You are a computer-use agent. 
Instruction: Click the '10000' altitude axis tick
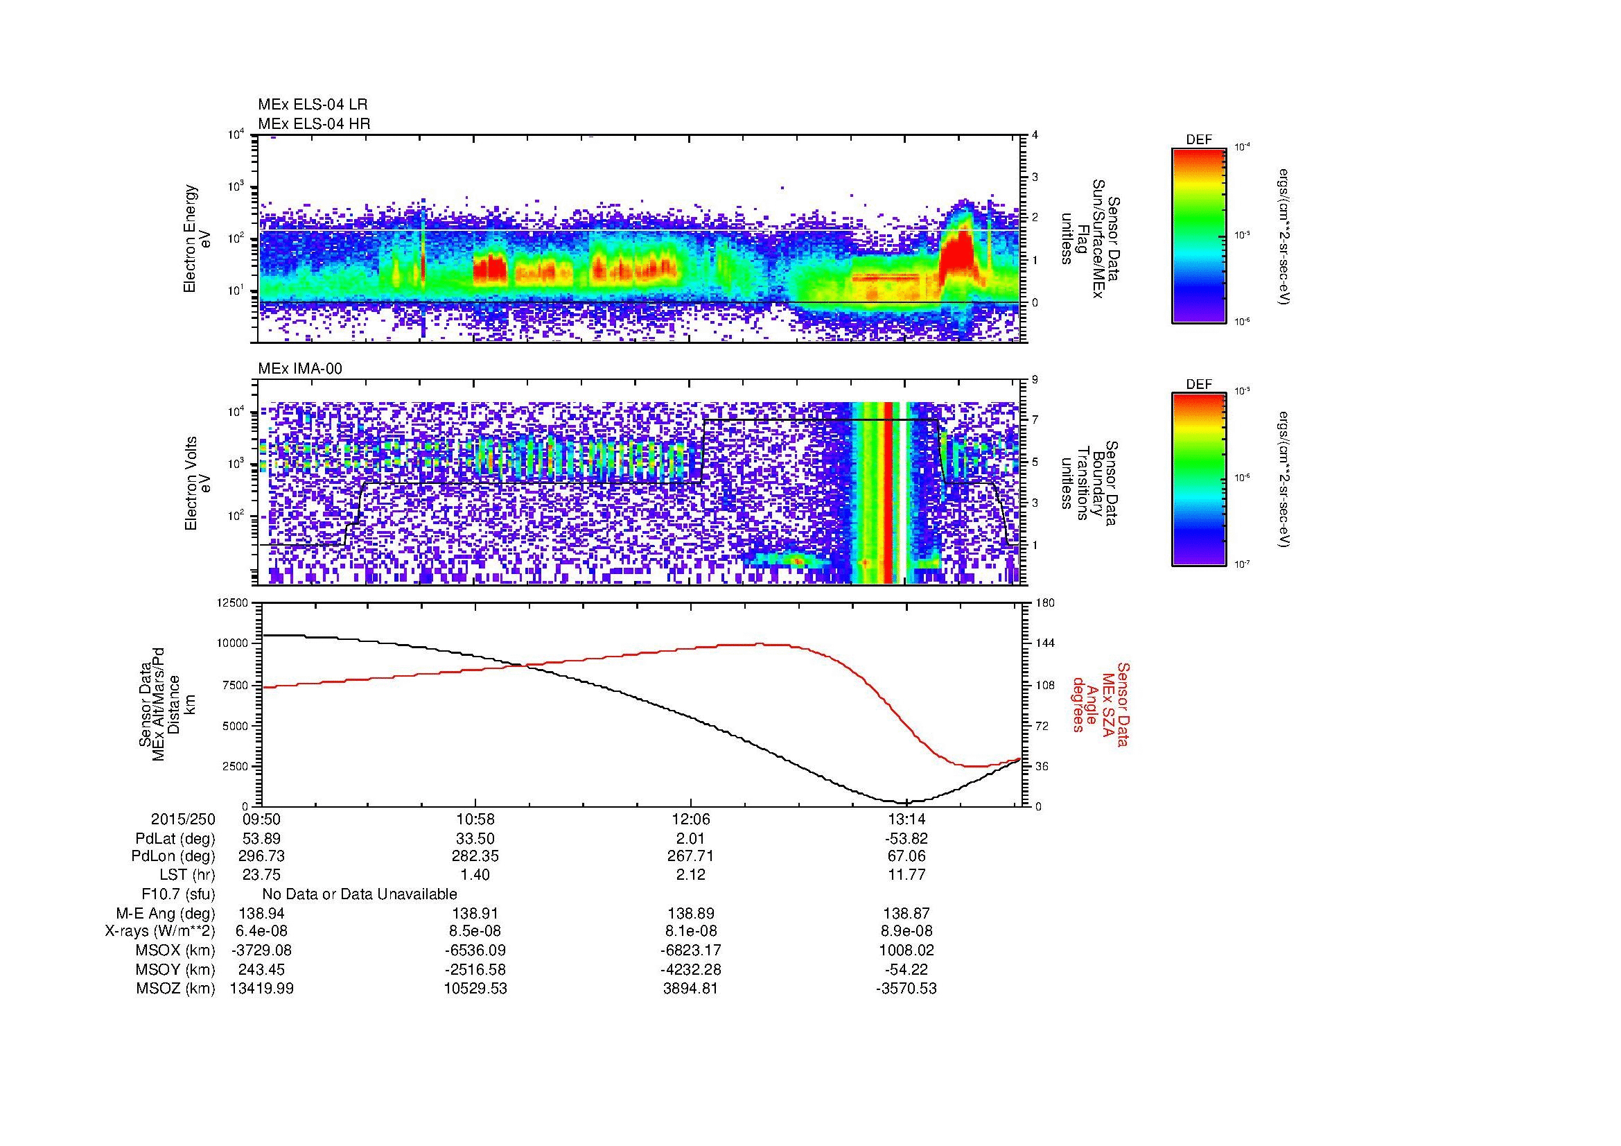234,643
